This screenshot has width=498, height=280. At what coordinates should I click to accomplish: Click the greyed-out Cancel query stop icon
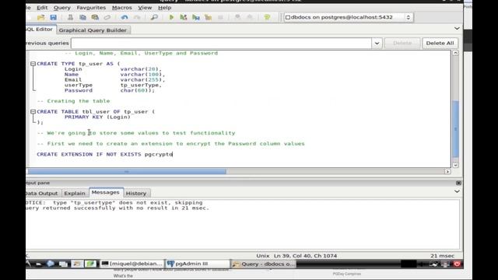click(x=220, y=17)
